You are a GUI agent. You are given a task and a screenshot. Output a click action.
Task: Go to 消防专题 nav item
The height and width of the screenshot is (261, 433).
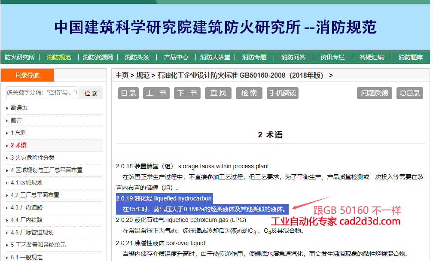tap(254, 57)
